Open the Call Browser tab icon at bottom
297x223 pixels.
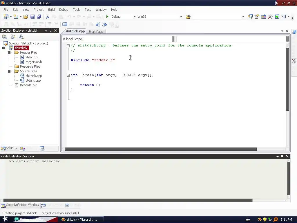pos(44,205)
